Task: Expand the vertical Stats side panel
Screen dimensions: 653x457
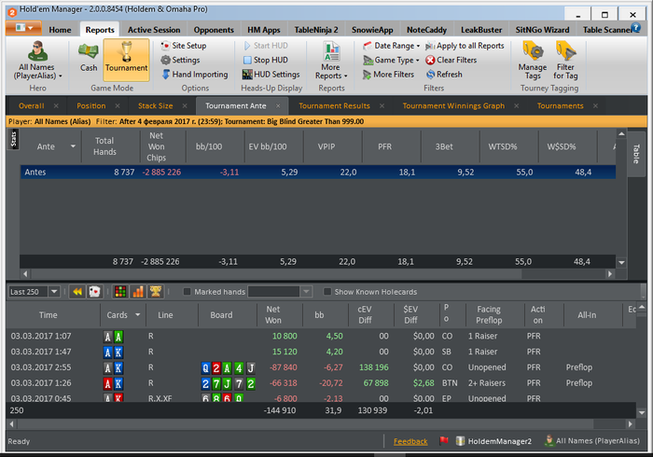Action: [x=13, y=139]
